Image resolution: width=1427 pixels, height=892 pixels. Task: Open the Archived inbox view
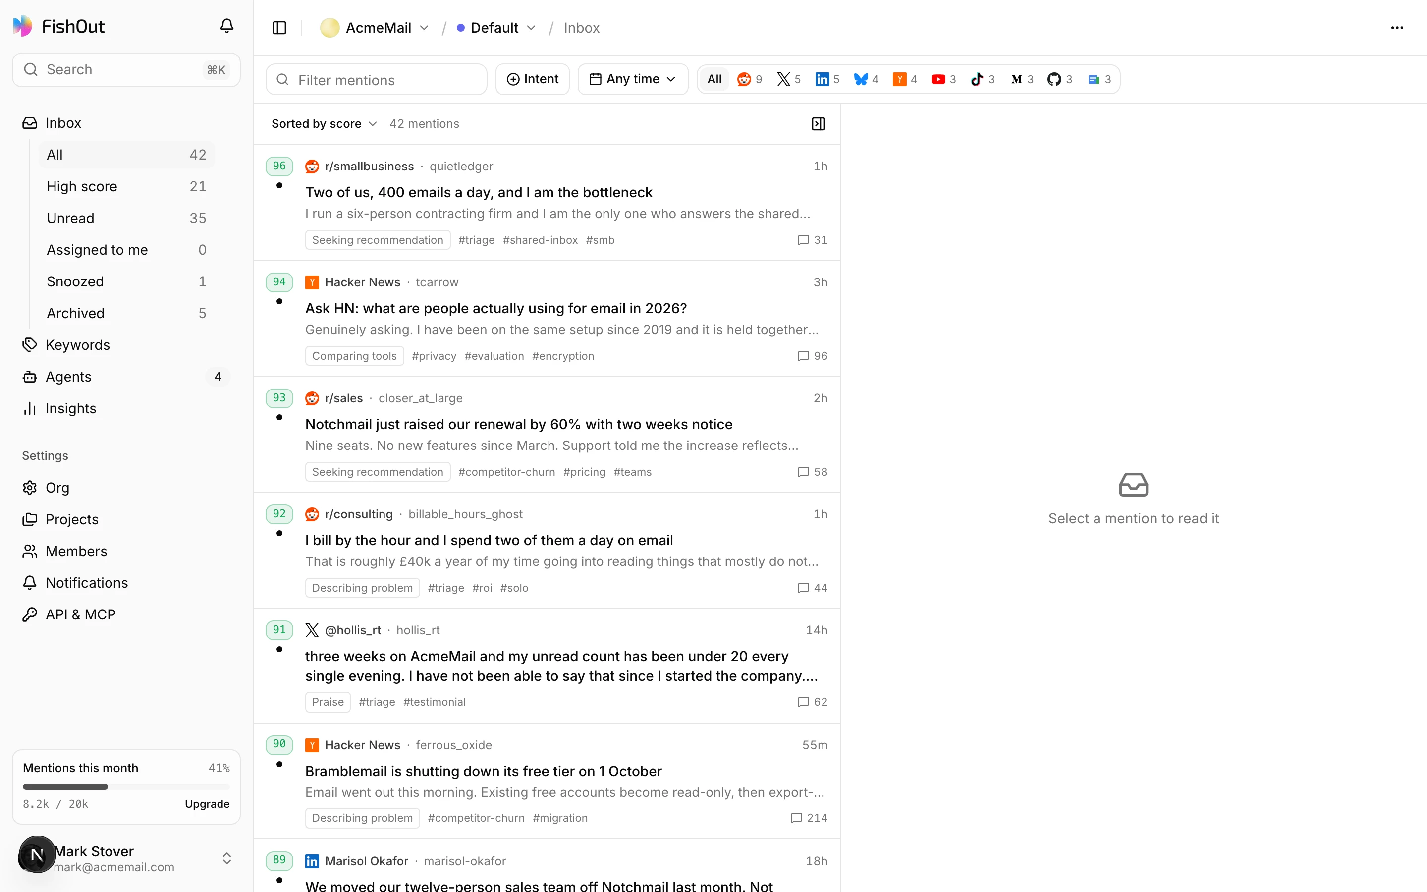click(126, 313)
